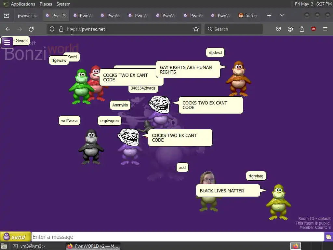Image resolution: width=333 pixels, height=250 pixels.
Task: Open the Pocket save icon
Action: tap(278, 29)
